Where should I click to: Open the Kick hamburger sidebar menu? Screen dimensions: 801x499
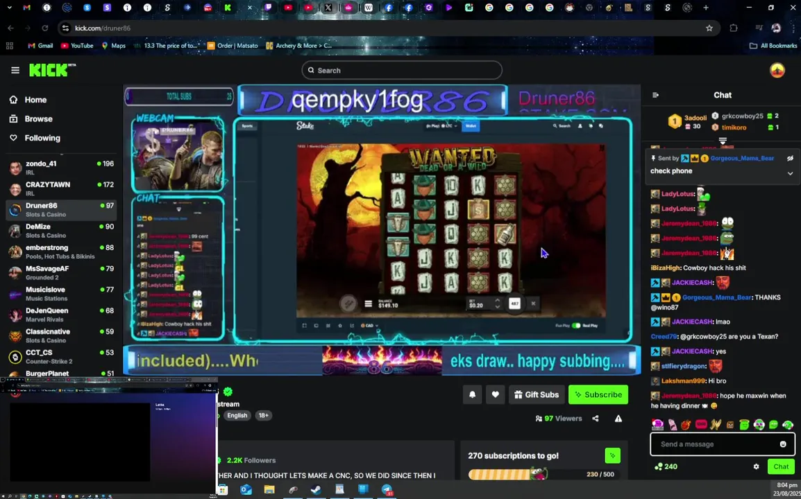(x=15, y=71)
